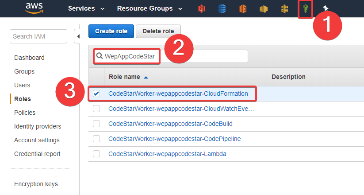Viewport: 364px width, 195px height.
Task: Open Groups in the IAM sidebar
Action: (x=24, y=71)
